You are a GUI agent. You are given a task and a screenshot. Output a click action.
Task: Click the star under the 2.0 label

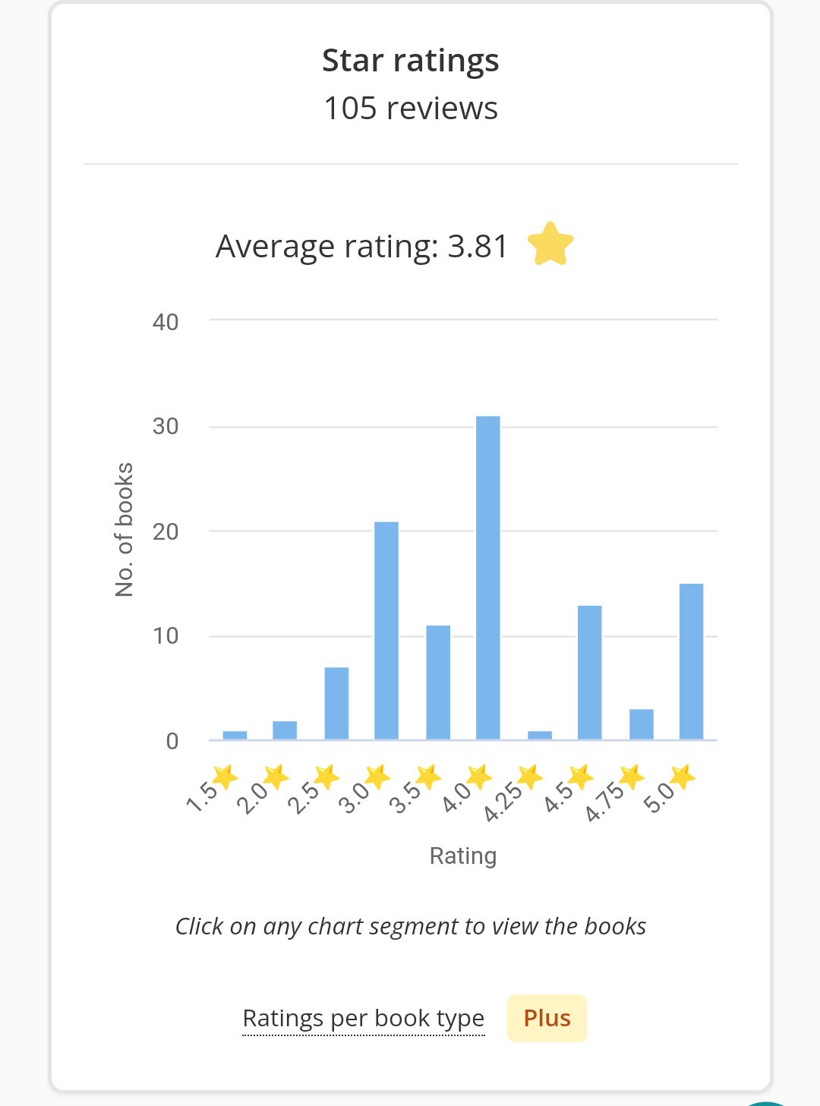click(x=276, y=777)
